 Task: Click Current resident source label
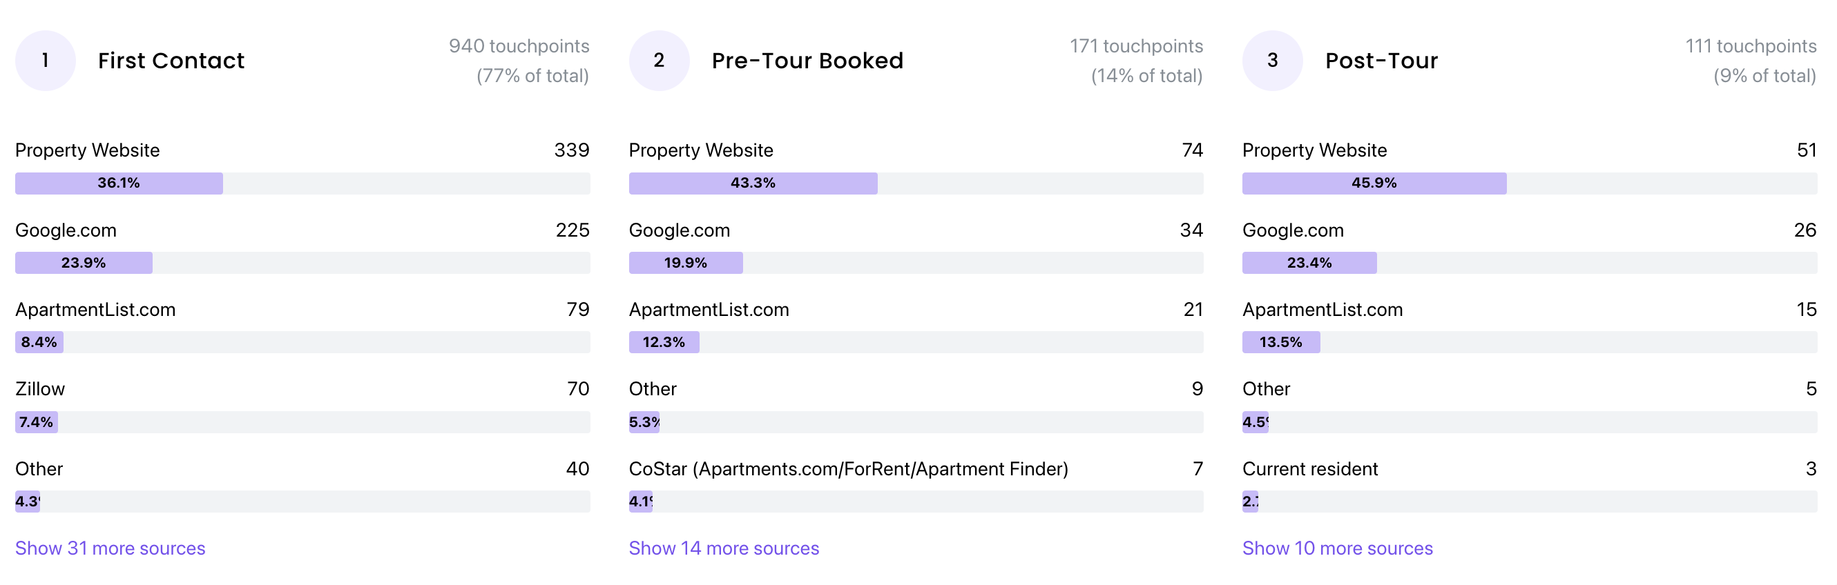(x=1310, y=469)
